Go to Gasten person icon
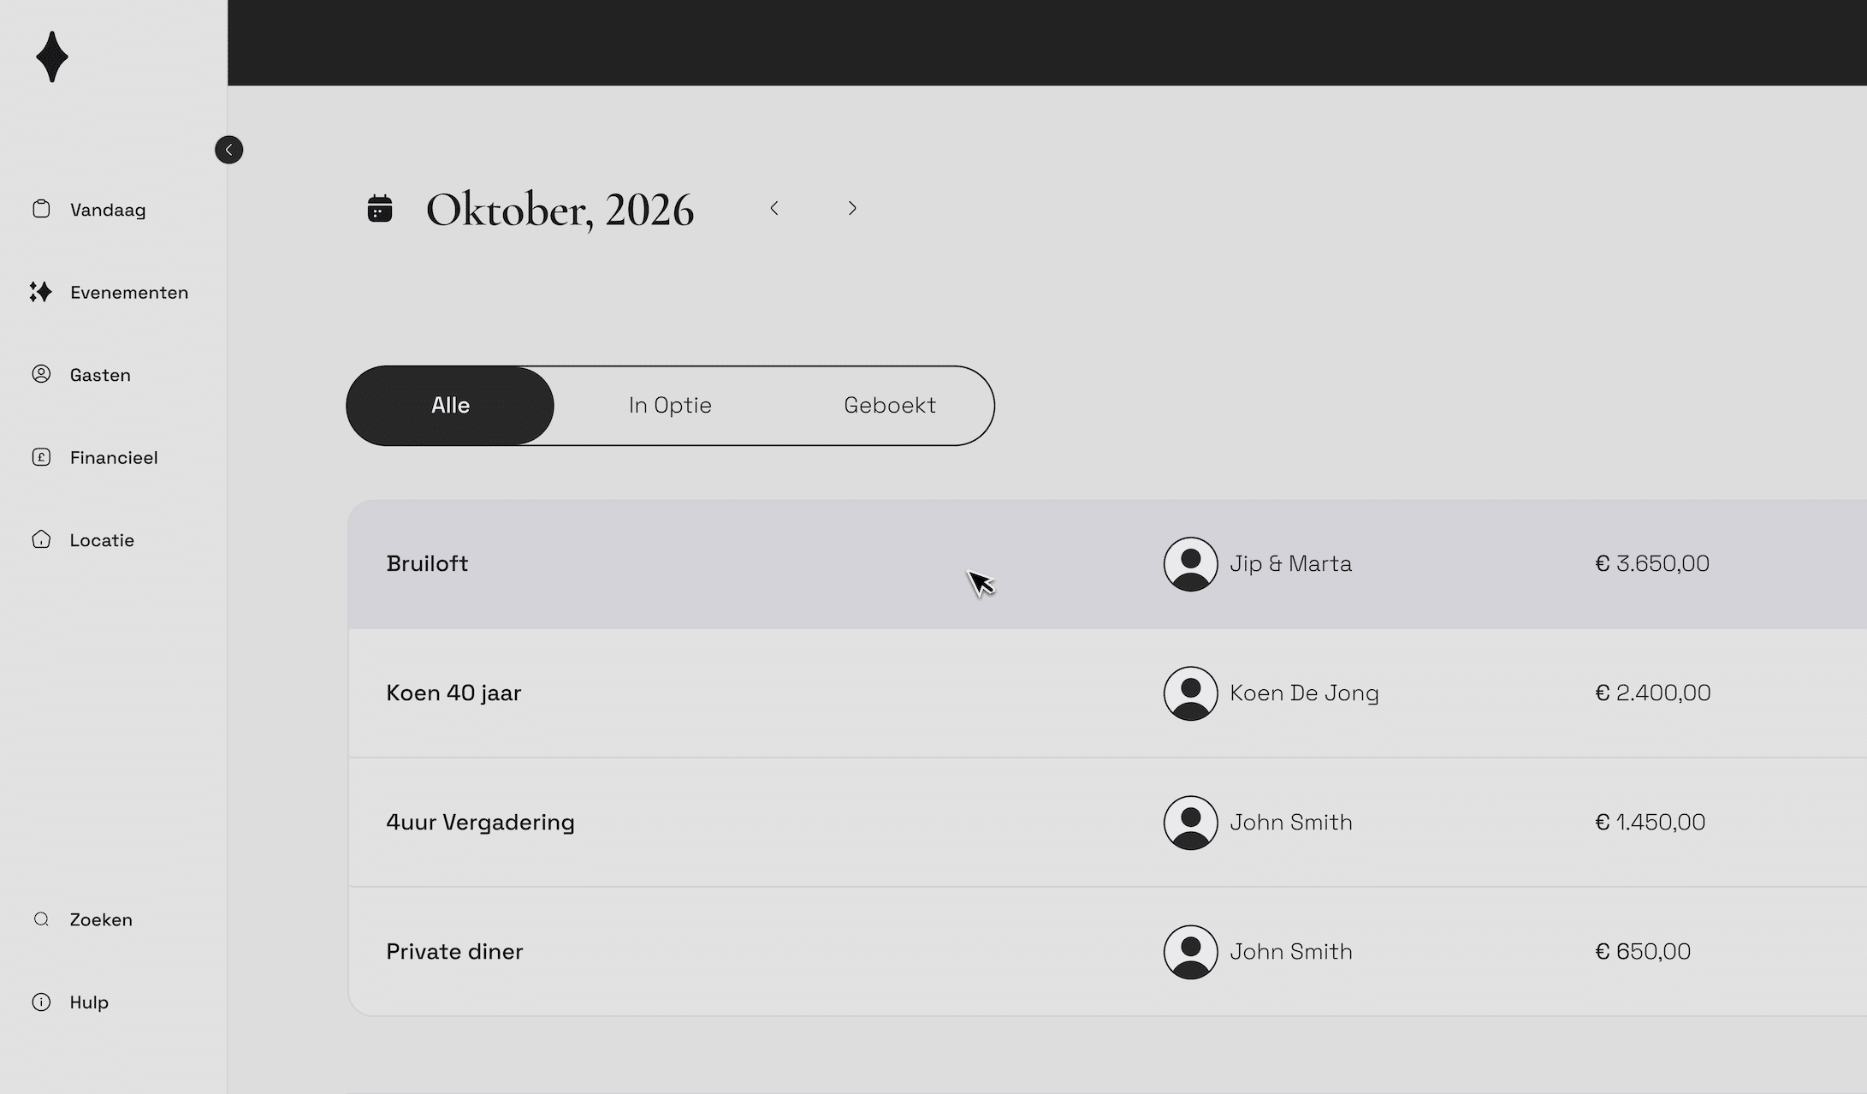The height and width of the screenshot is (1094, 1867). [x=41, y=374]
